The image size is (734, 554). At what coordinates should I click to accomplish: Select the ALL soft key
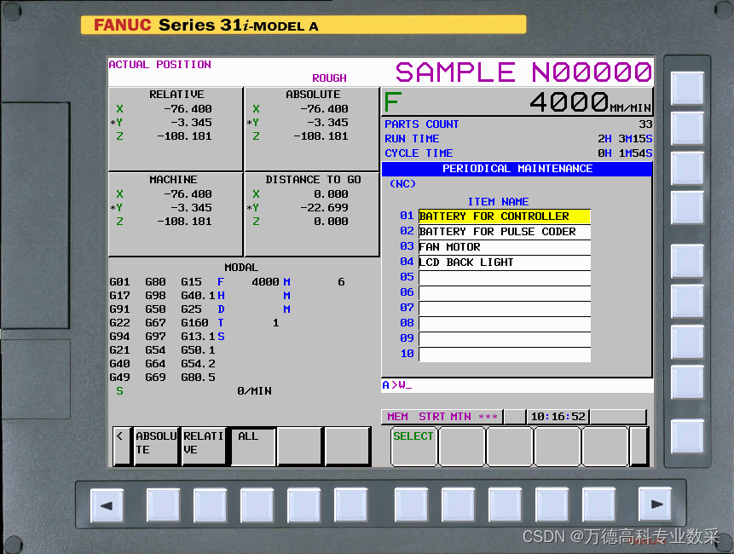253,447
